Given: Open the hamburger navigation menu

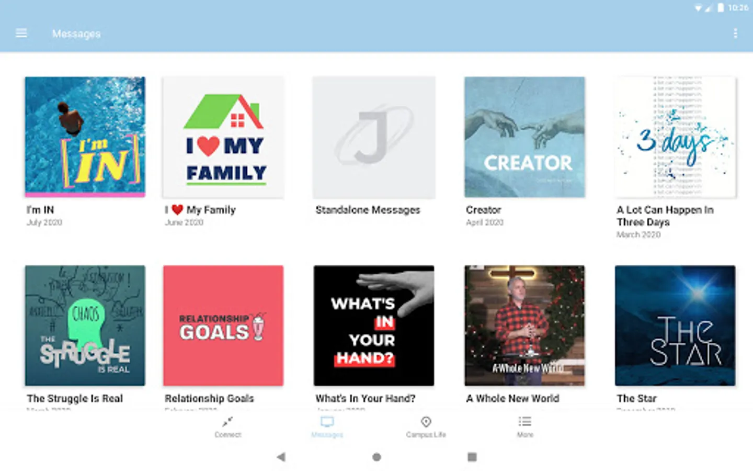Looking at the screenshot, I should pyautogui.click(x=21, y=33).
